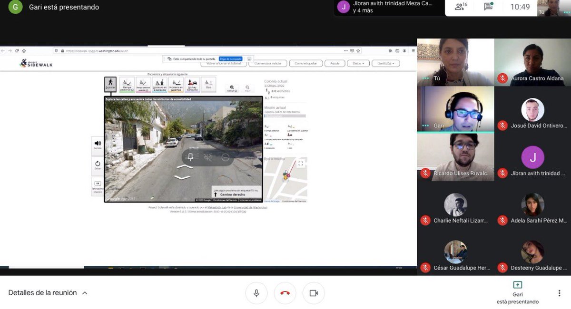Image resolution: width=571 pixels, height=309 pixels.
Task: Select the Explorar walking tool
Action: coord(110,85)
